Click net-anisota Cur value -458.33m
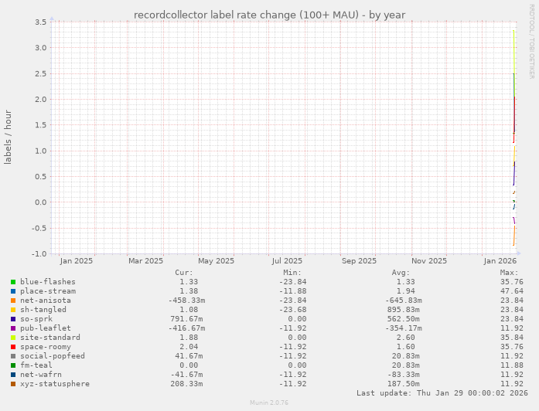This screenshot has width=539, height=411. click(186, 301)
